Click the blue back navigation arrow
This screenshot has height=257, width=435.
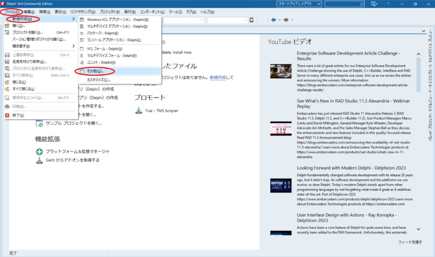tap(274, 20)
